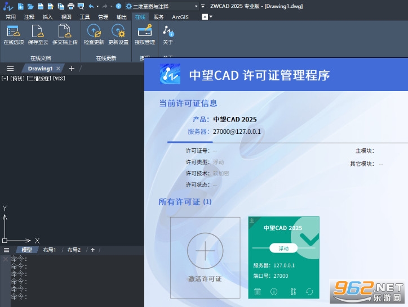
Task: Add a new drawing tab with plus
Action: click(x=72, y=68)
